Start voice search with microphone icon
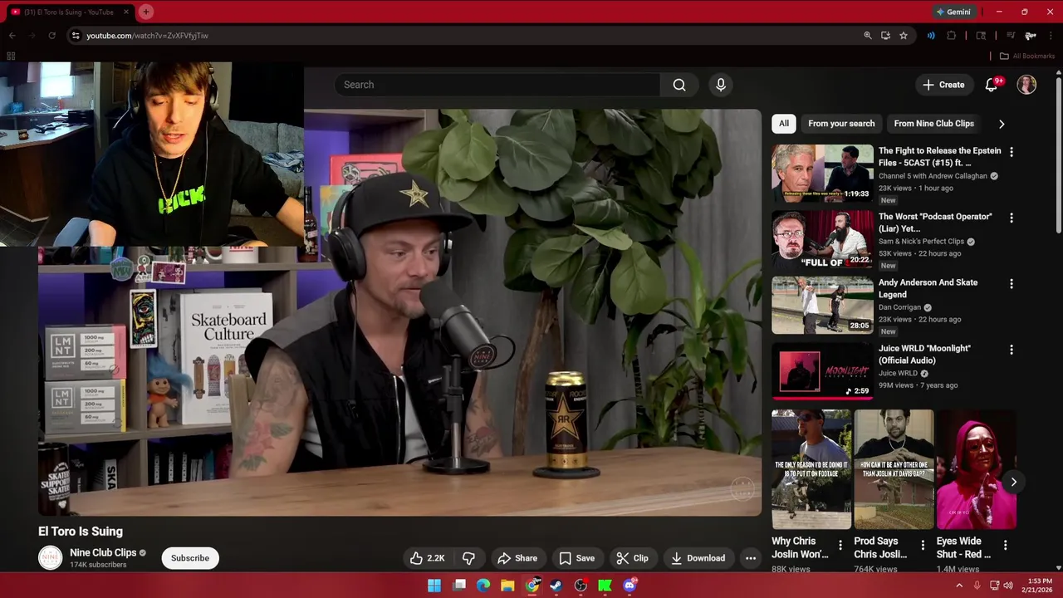Image resolution: width=1063 pixels, height=598 pixels. (x=721, y=85)
